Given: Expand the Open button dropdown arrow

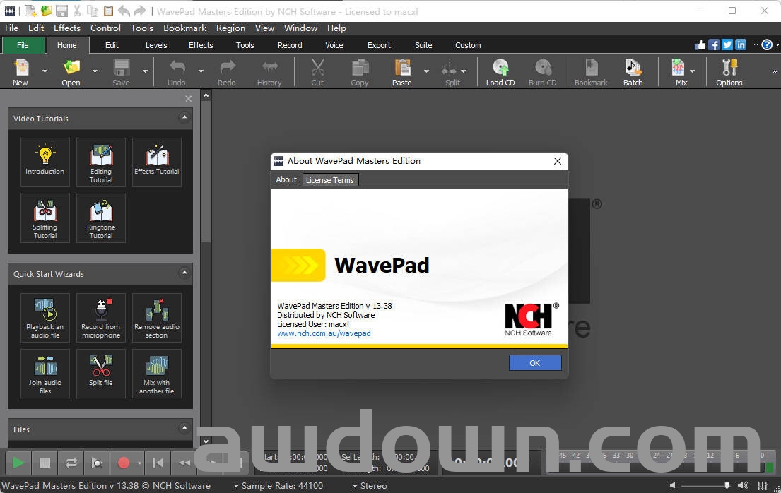Looking at the screenshot, I should tap(95, 71).
